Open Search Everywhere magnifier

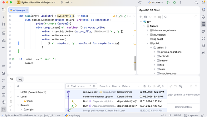point(196,2)
